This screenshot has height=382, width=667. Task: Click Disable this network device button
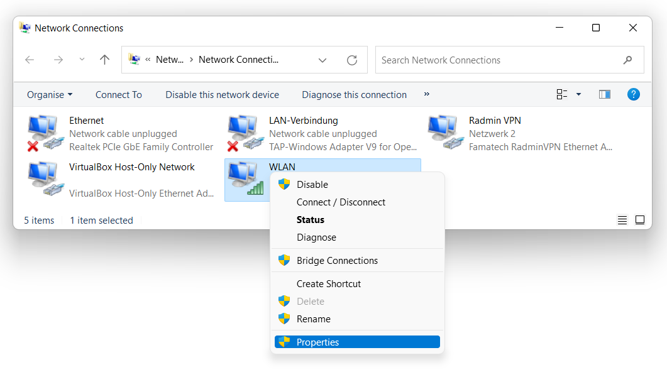point(222,95)
